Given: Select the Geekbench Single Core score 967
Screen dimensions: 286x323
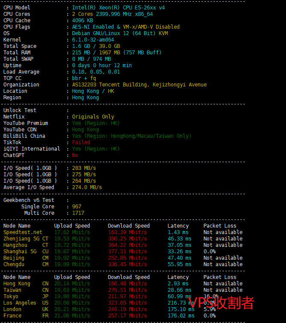Looking at the screenshot, I should click(x=77, y=207).
